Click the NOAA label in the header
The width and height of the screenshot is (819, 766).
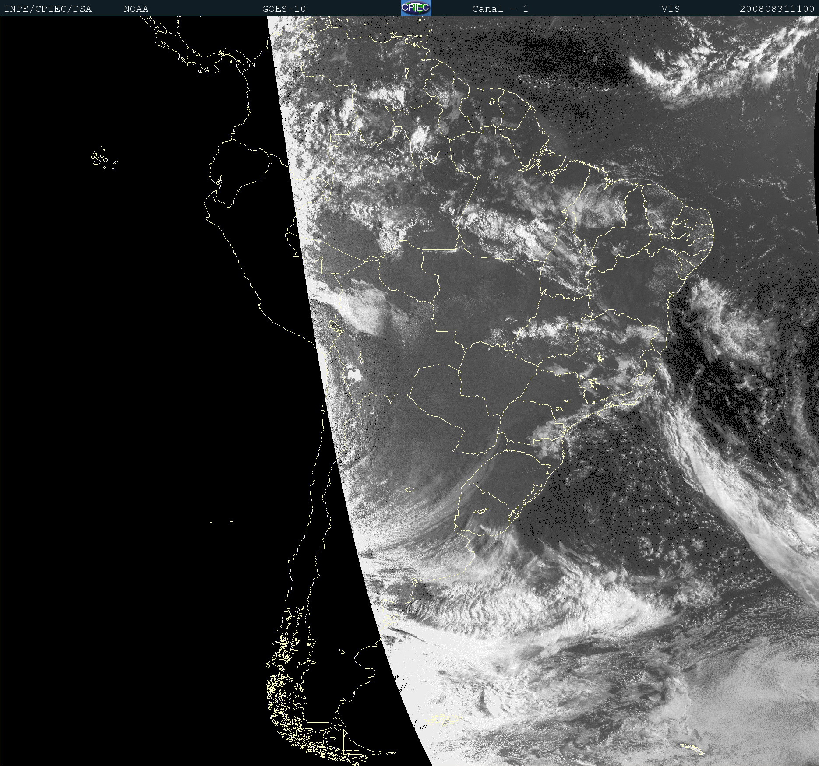click(136, 9)
